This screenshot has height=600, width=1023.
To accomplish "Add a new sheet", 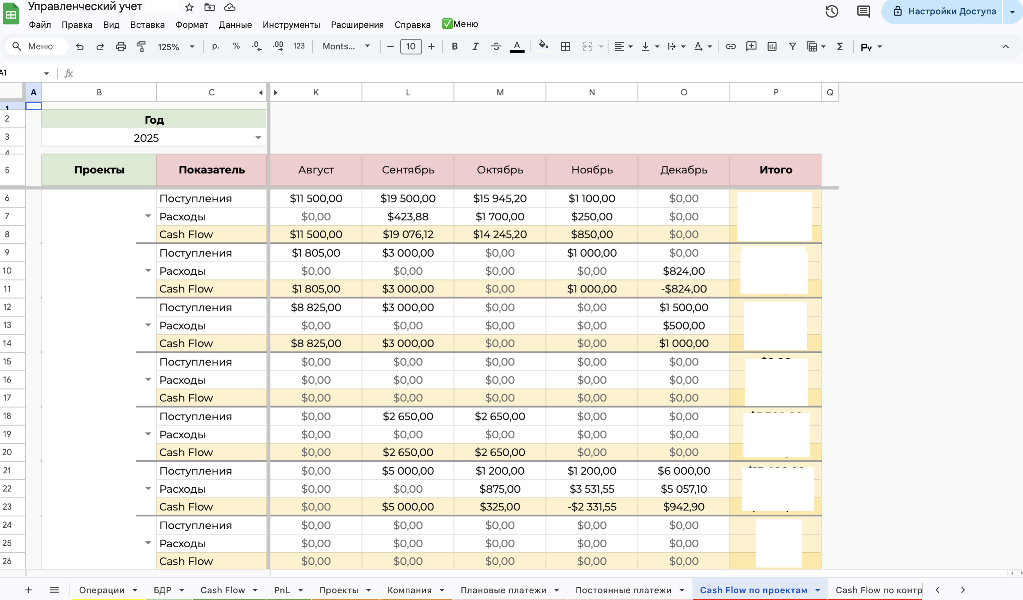I will pyautogui.click(x=28, y=590).
